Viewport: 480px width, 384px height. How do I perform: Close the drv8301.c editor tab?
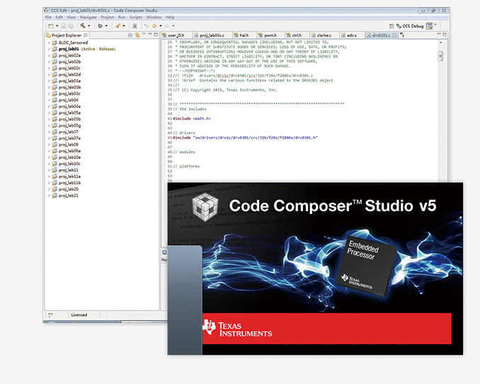395,35
